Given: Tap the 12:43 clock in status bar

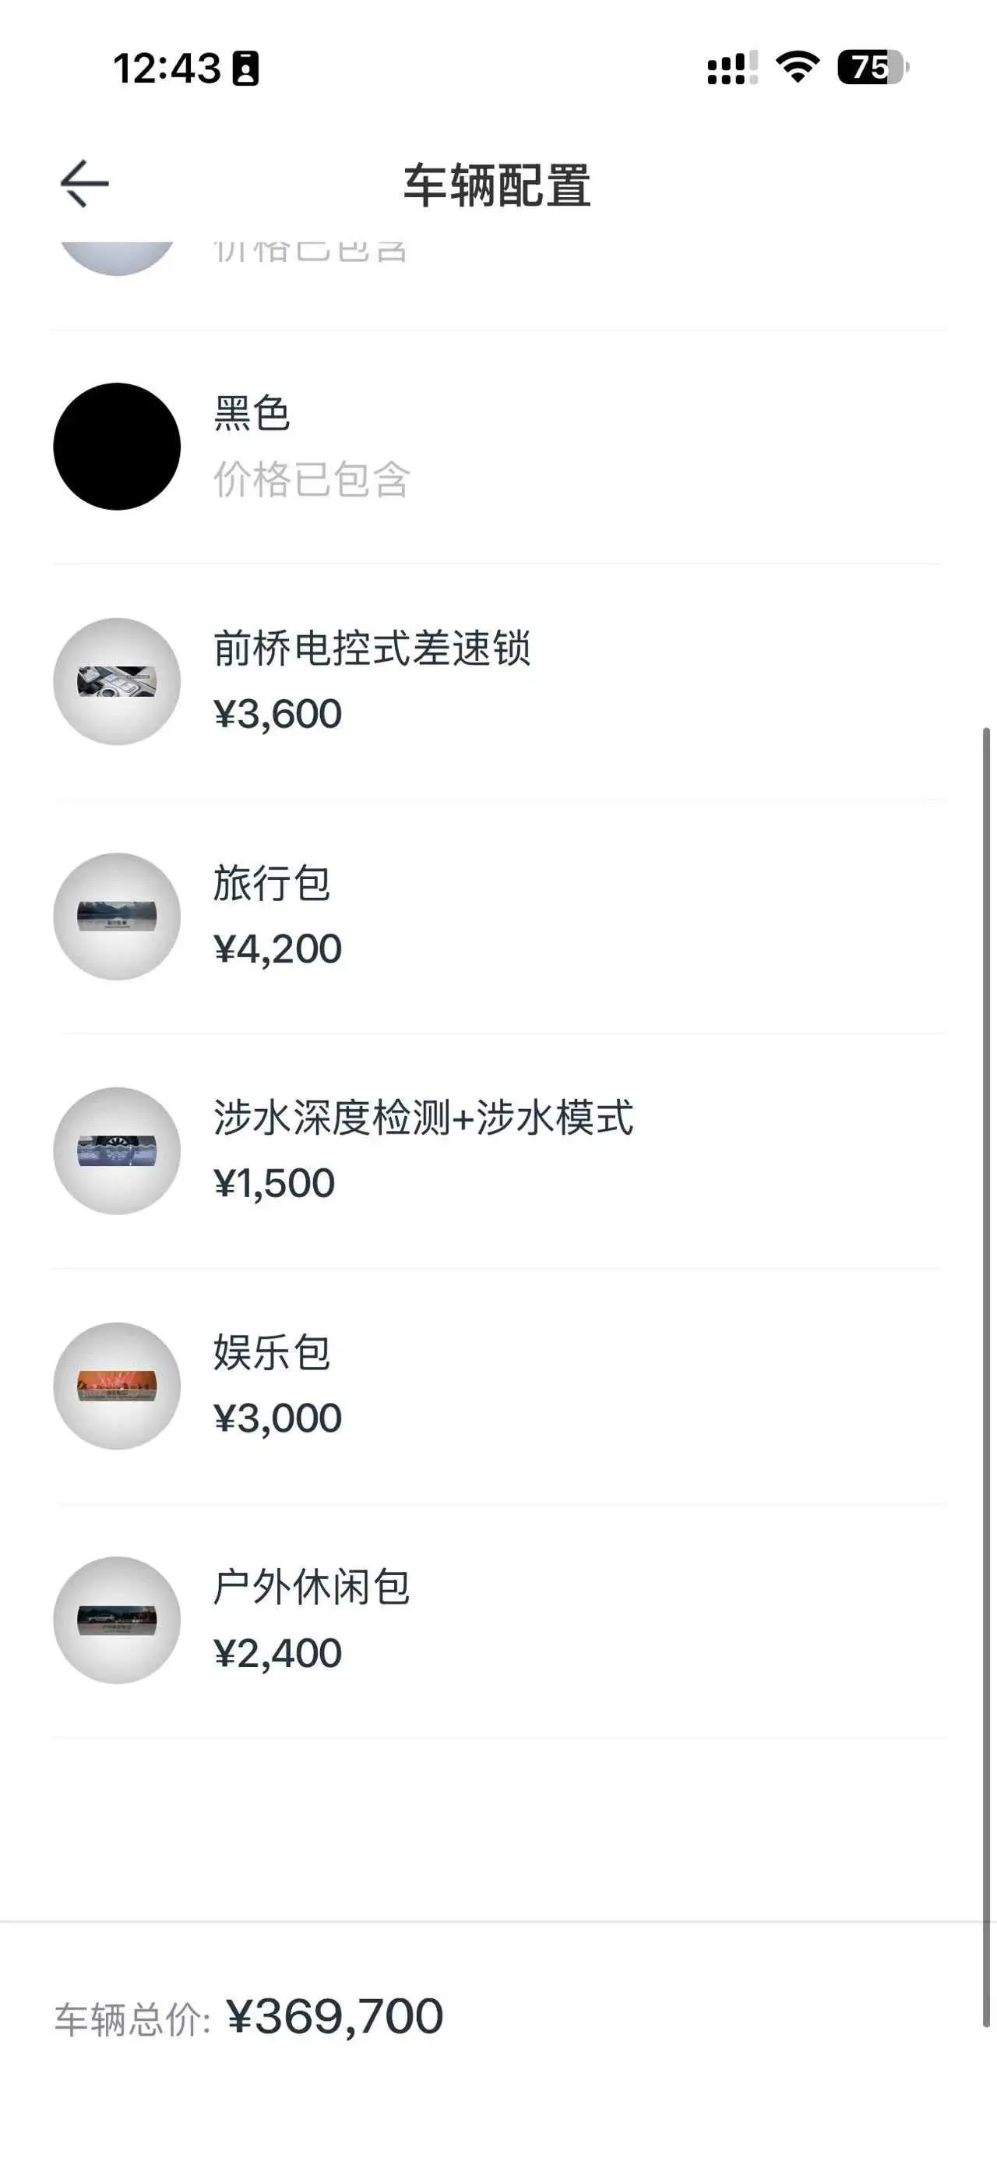Looking at the screenshot, I should click(167, 68).
